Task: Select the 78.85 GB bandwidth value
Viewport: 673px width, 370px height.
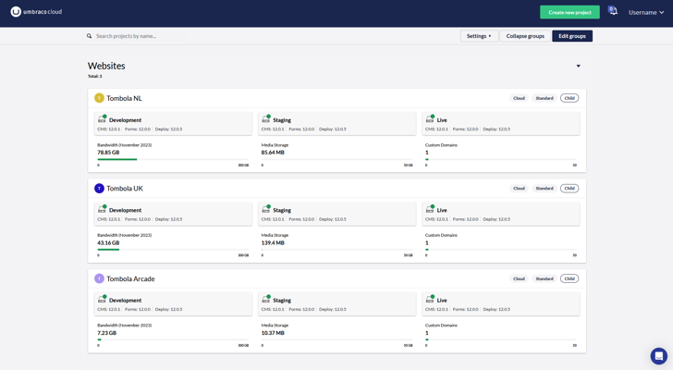Action: click(x=108, y=153)
